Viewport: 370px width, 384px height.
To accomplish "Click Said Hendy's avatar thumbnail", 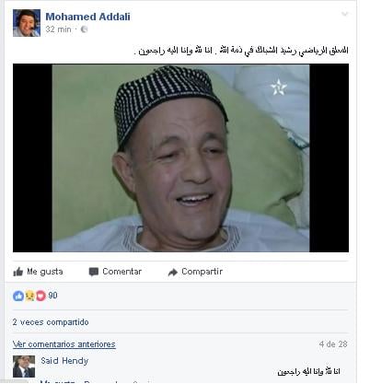I will coord(24,367).
